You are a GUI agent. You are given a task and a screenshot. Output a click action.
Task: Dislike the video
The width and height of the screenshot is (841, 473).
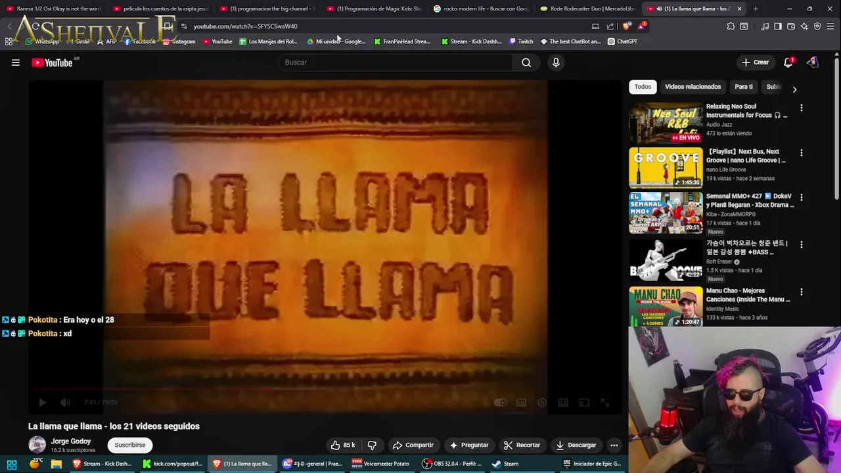click(x=372, y=445)
